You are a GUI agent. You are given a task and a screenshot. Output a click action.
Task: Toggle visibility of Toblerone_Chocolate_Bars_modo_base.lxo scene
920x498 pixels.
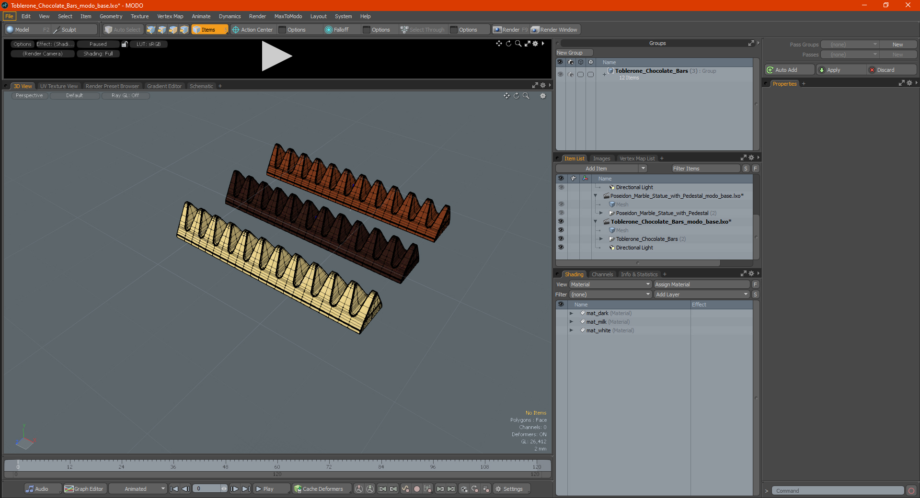(561, 222)
